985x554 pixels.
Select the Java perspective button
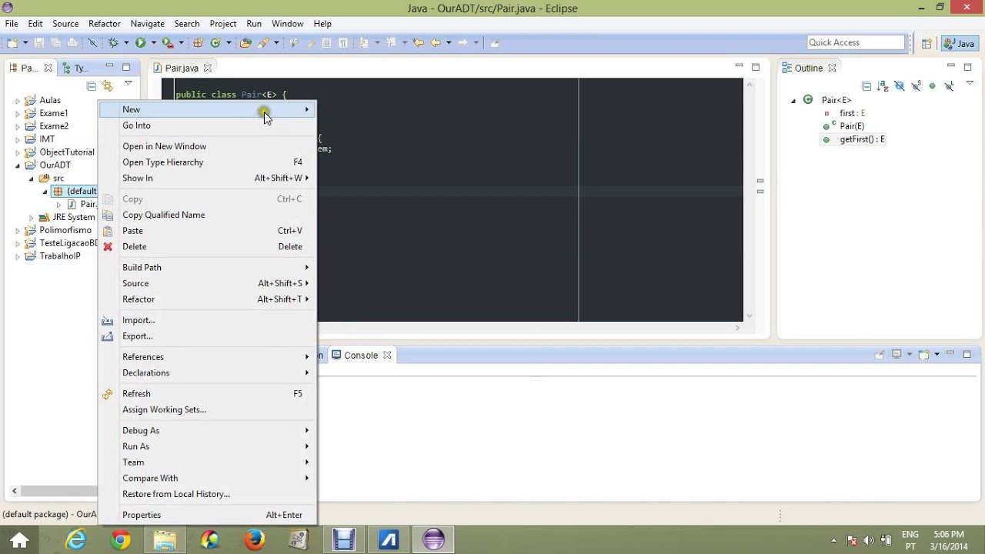[960, 43]
